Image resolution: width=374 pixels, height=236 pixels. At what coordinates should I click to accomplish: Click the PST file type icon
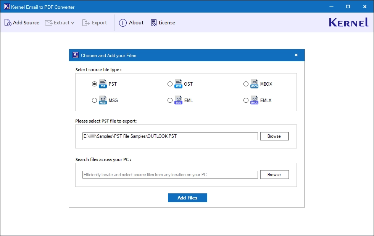coord(103,84)
